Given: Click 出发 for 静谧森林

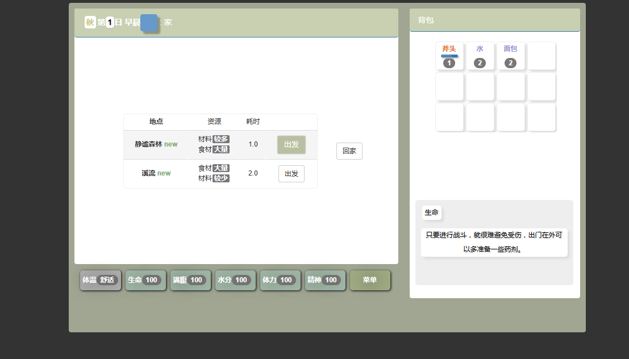Looking at the screenshot, I should click(291, 145).
